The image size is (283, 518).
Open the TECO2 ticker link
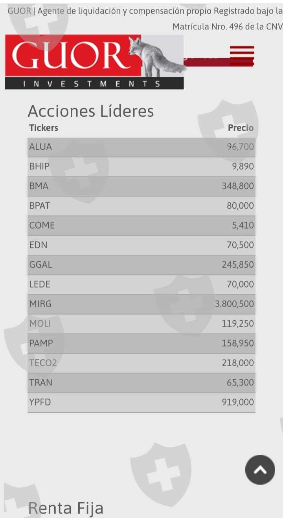click(43, 363)
